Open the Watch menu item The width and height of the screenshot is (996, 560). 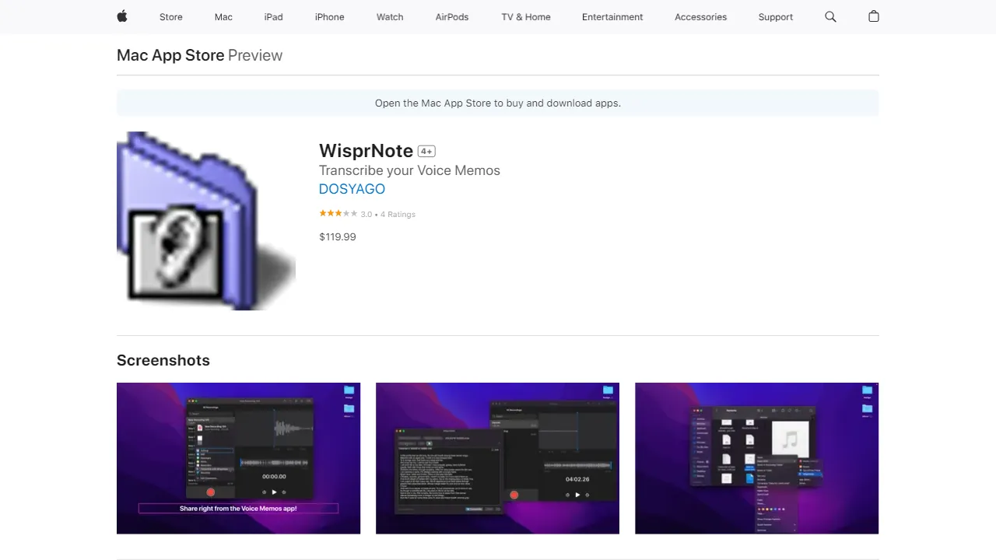tap(390, 17)
